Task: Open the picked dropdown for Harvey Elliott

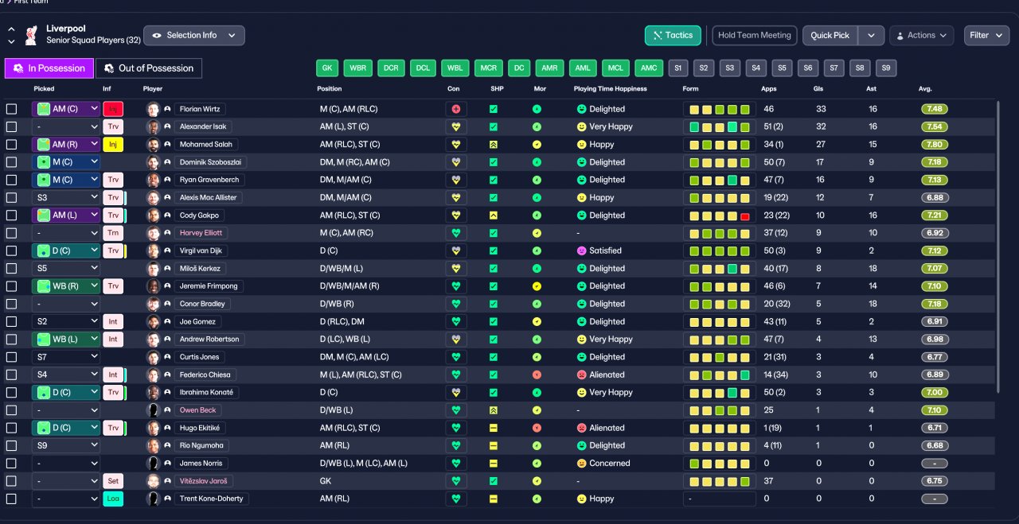Action: point(66,233)
